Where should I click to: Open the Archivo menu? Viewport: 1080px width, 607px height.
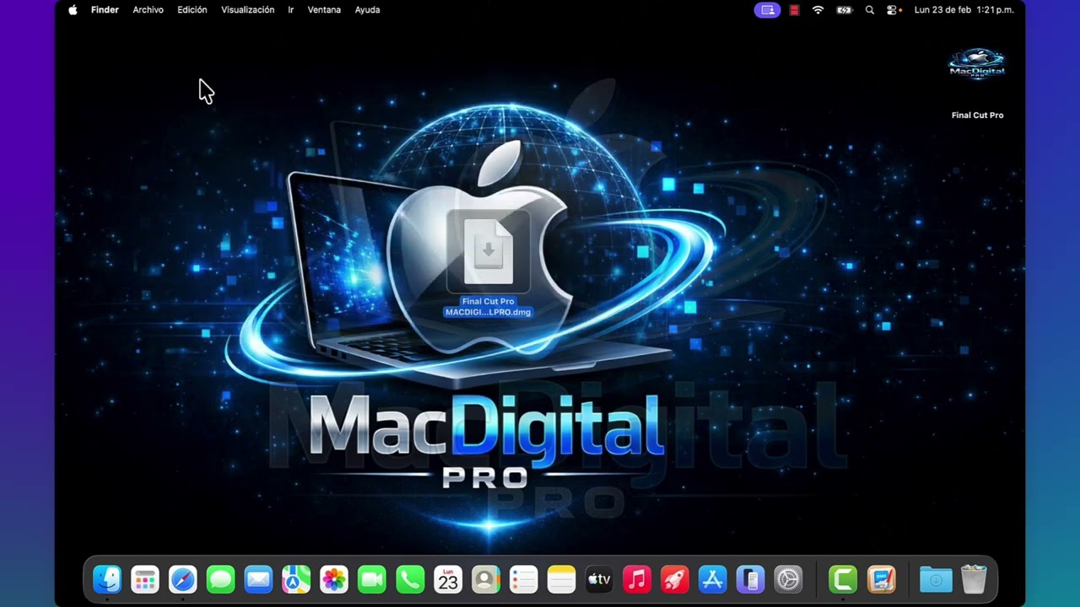(x=148, y=10)
